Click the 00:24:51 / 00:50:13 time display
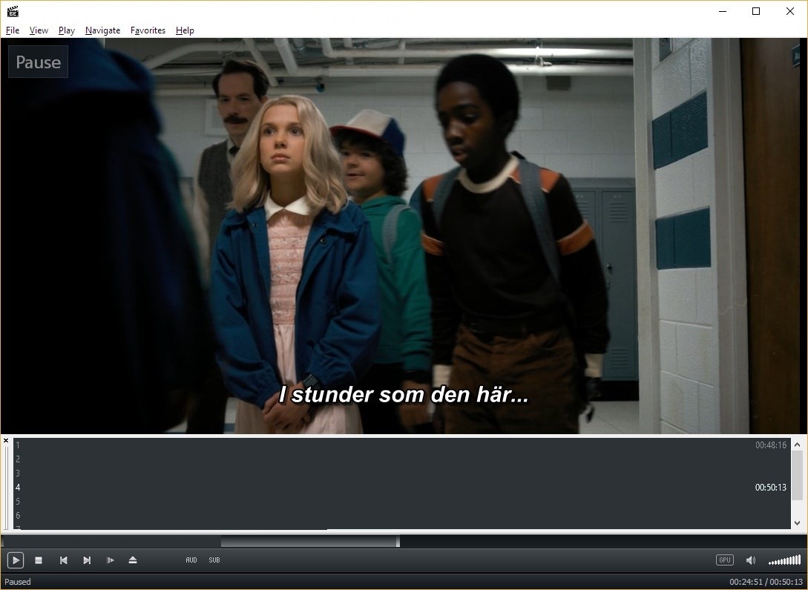This screenshot has height=590, width=808. [x=766, y=582]
